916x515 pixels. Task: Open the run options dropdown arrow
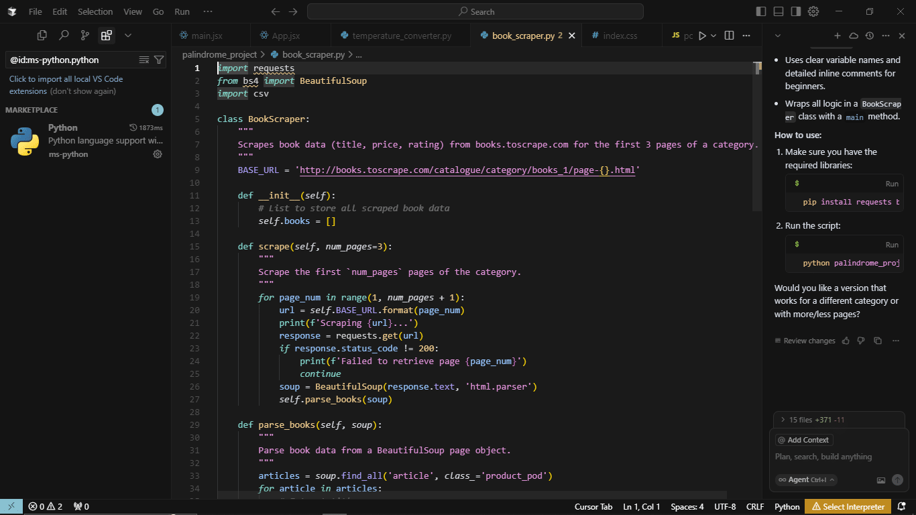click(713, 36)
